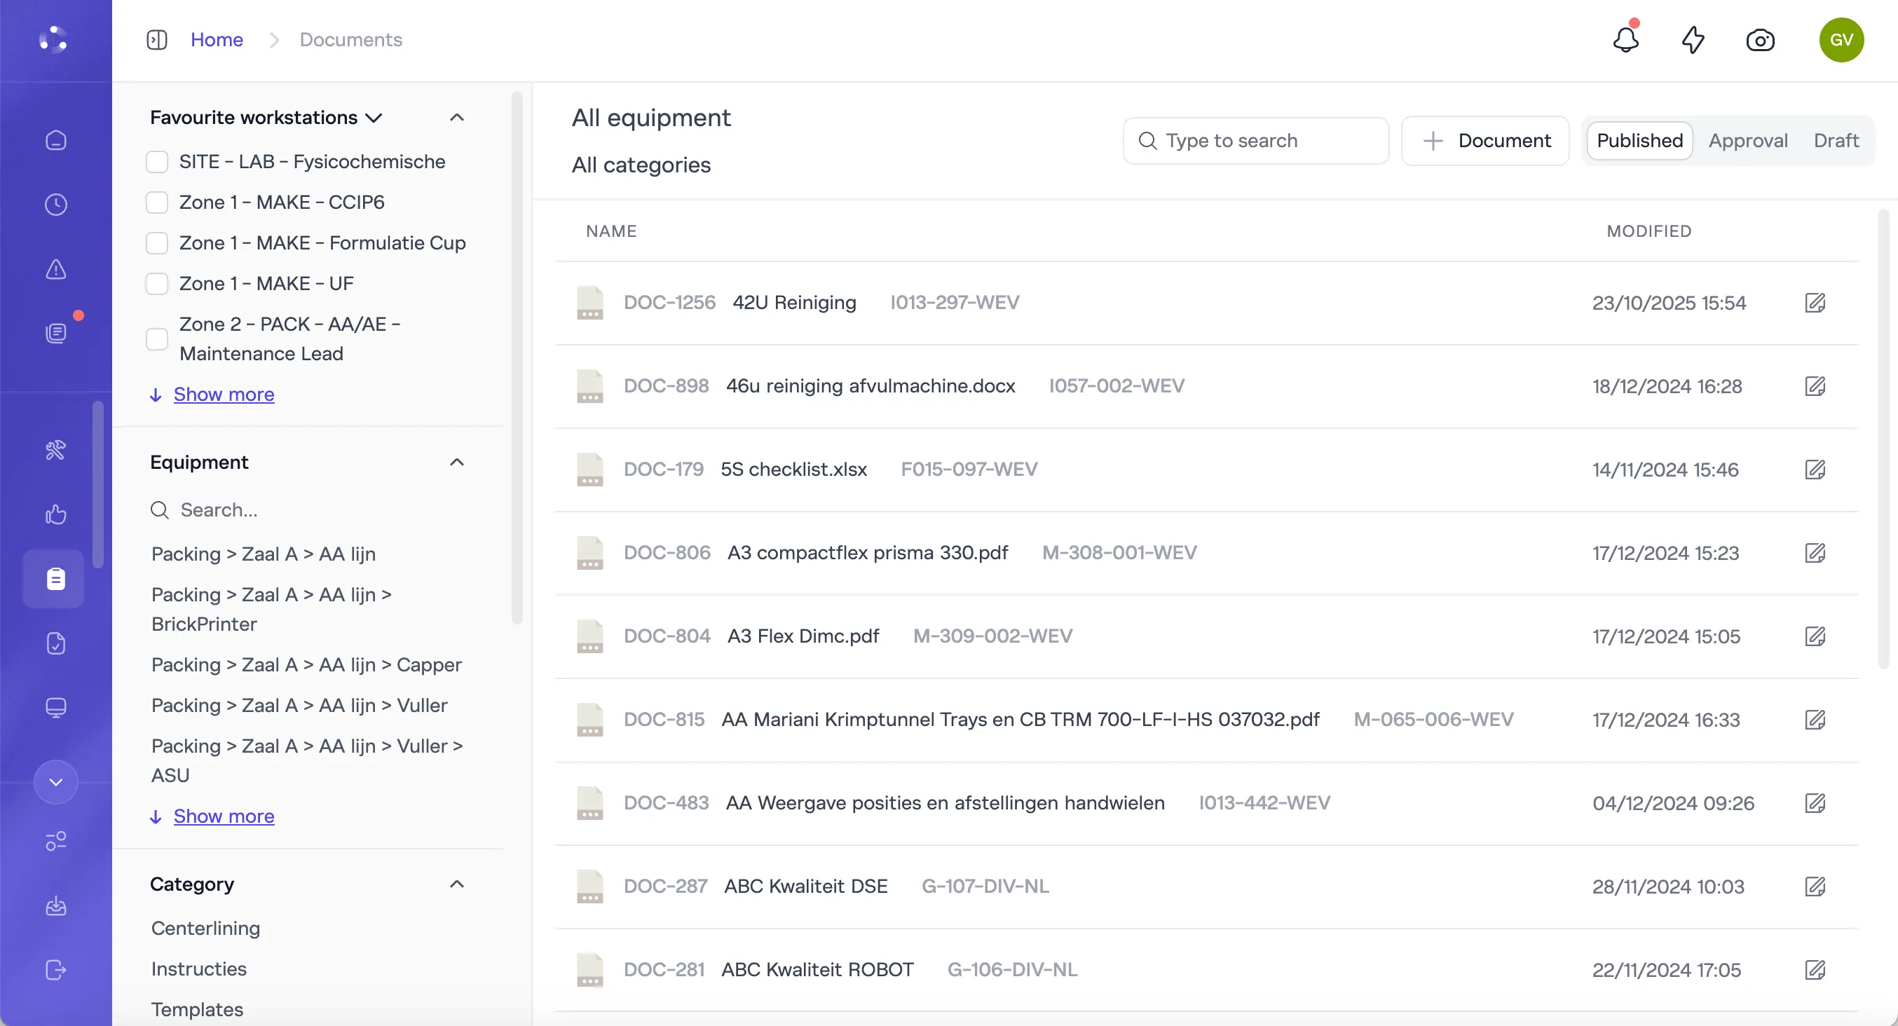Check Zone 2 - PACK - AA/AE Maintenance Lead
Image resolution: width=1898 pixels, height=1026 pixels.
coord(157,338)
